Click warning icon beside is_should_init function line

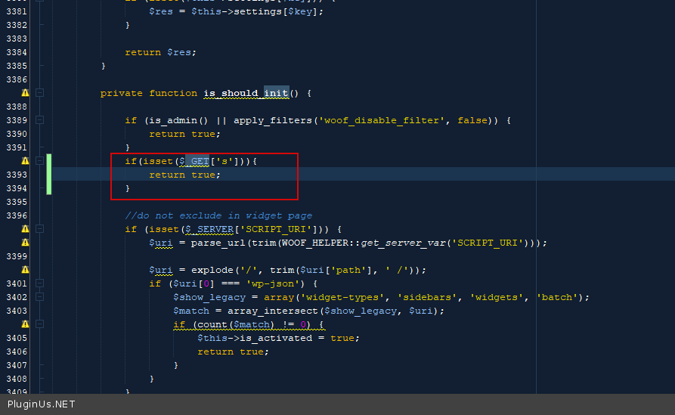(x=25, y=93)
